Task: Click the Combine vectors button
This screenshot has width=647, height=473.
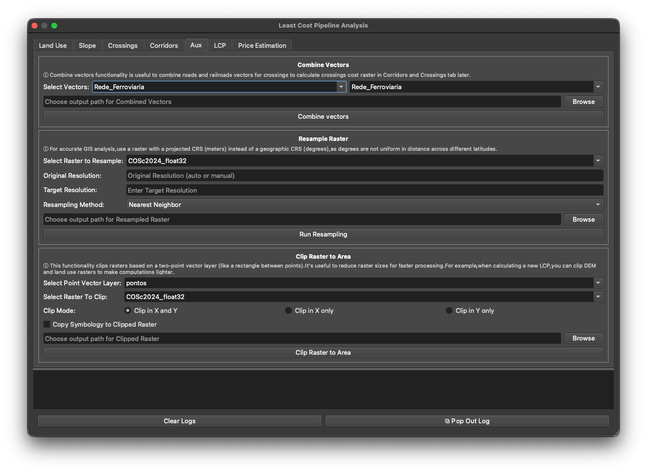Action: click(x=323, y=116)
